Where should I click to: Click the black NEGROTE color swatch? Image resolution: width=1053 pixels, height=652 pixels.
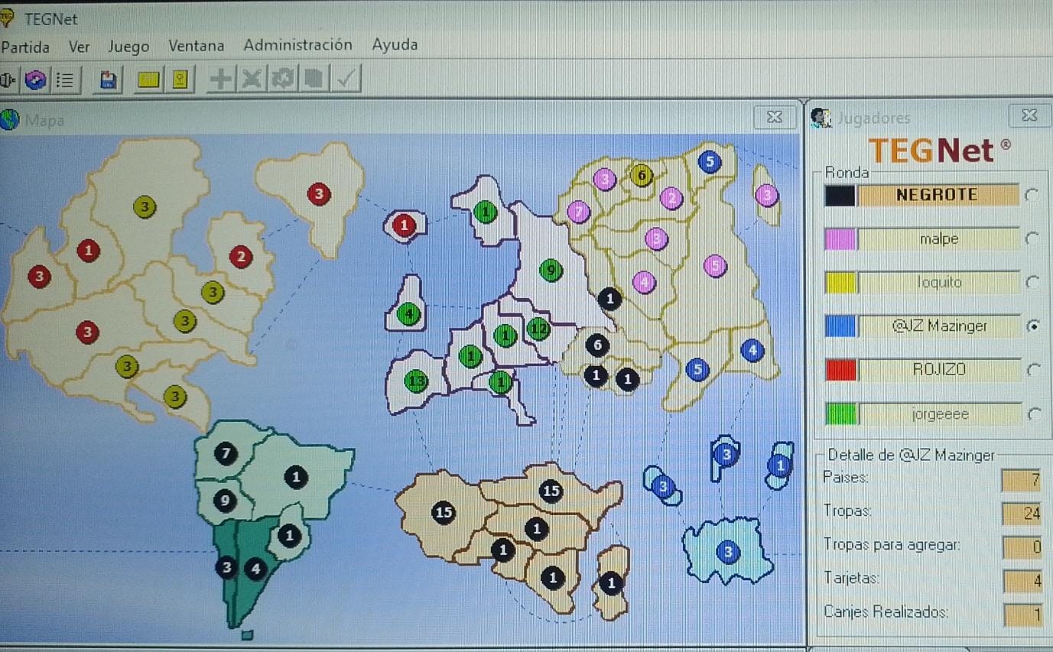pos(839,196)
